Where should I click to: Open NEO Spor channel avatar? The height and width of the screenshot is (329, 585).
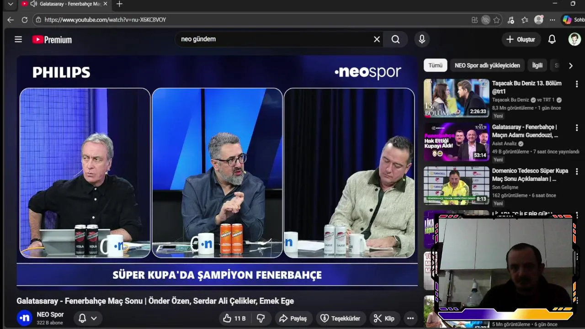coord(25,318)
